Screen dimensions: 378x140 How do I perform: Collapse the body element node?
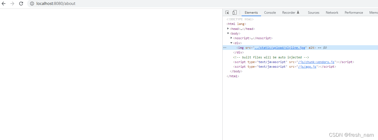point(228,33)
